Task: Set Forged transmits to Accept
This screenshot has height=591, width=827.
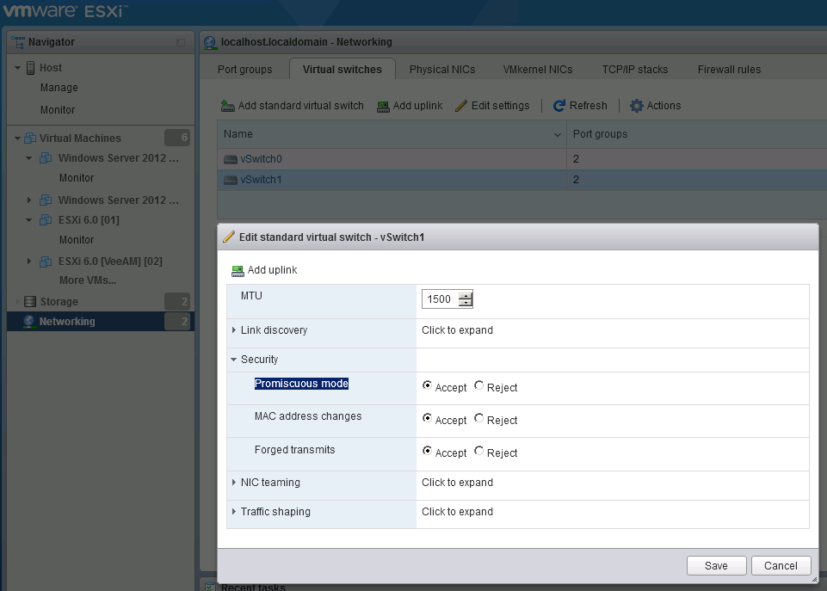Action: pos(427,451)
